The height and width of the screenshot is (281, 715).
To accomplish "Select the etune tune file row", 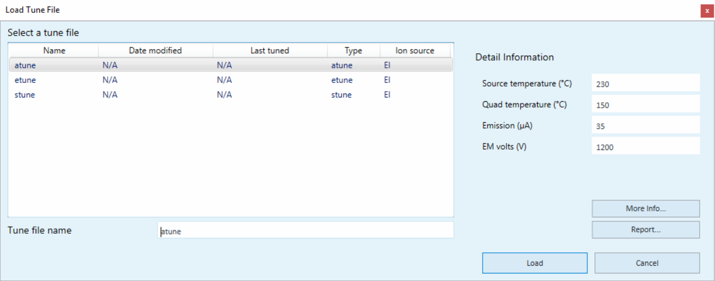I will coord(231,80).
